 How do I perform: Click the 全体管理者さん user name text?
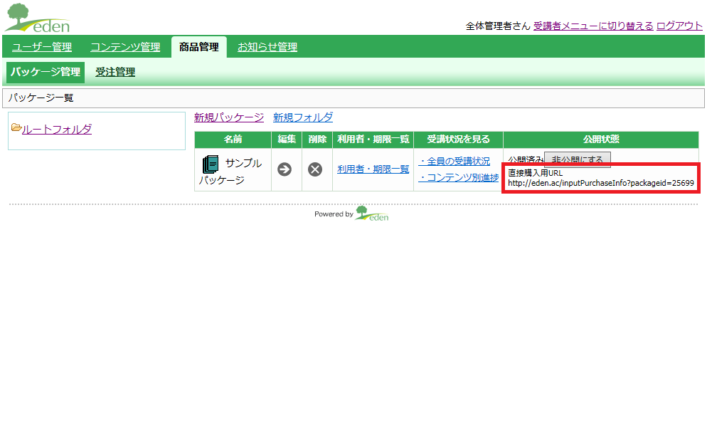(498, 26)
